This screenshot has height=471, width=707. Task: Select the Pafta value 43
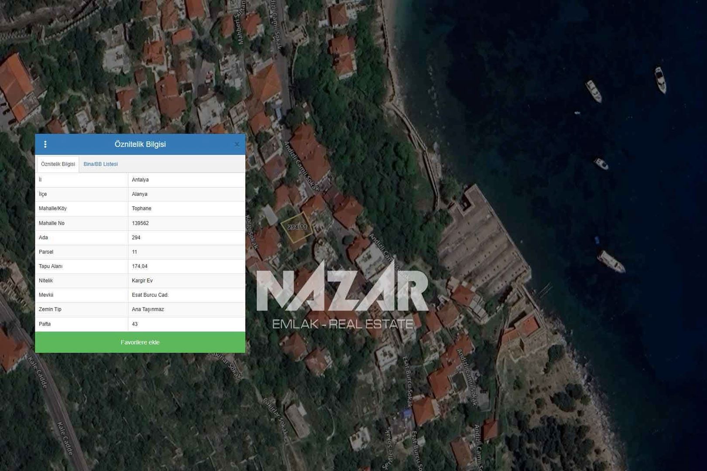coord(135,324)
